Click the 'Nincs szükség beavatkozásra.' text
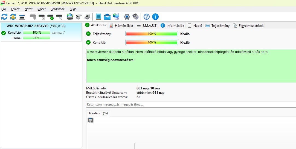Viewport: 296px width, 149px height. (111, 60)
